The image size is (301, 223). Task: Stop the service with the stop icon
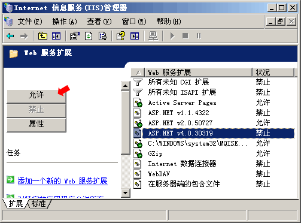(x=186, y=36)
